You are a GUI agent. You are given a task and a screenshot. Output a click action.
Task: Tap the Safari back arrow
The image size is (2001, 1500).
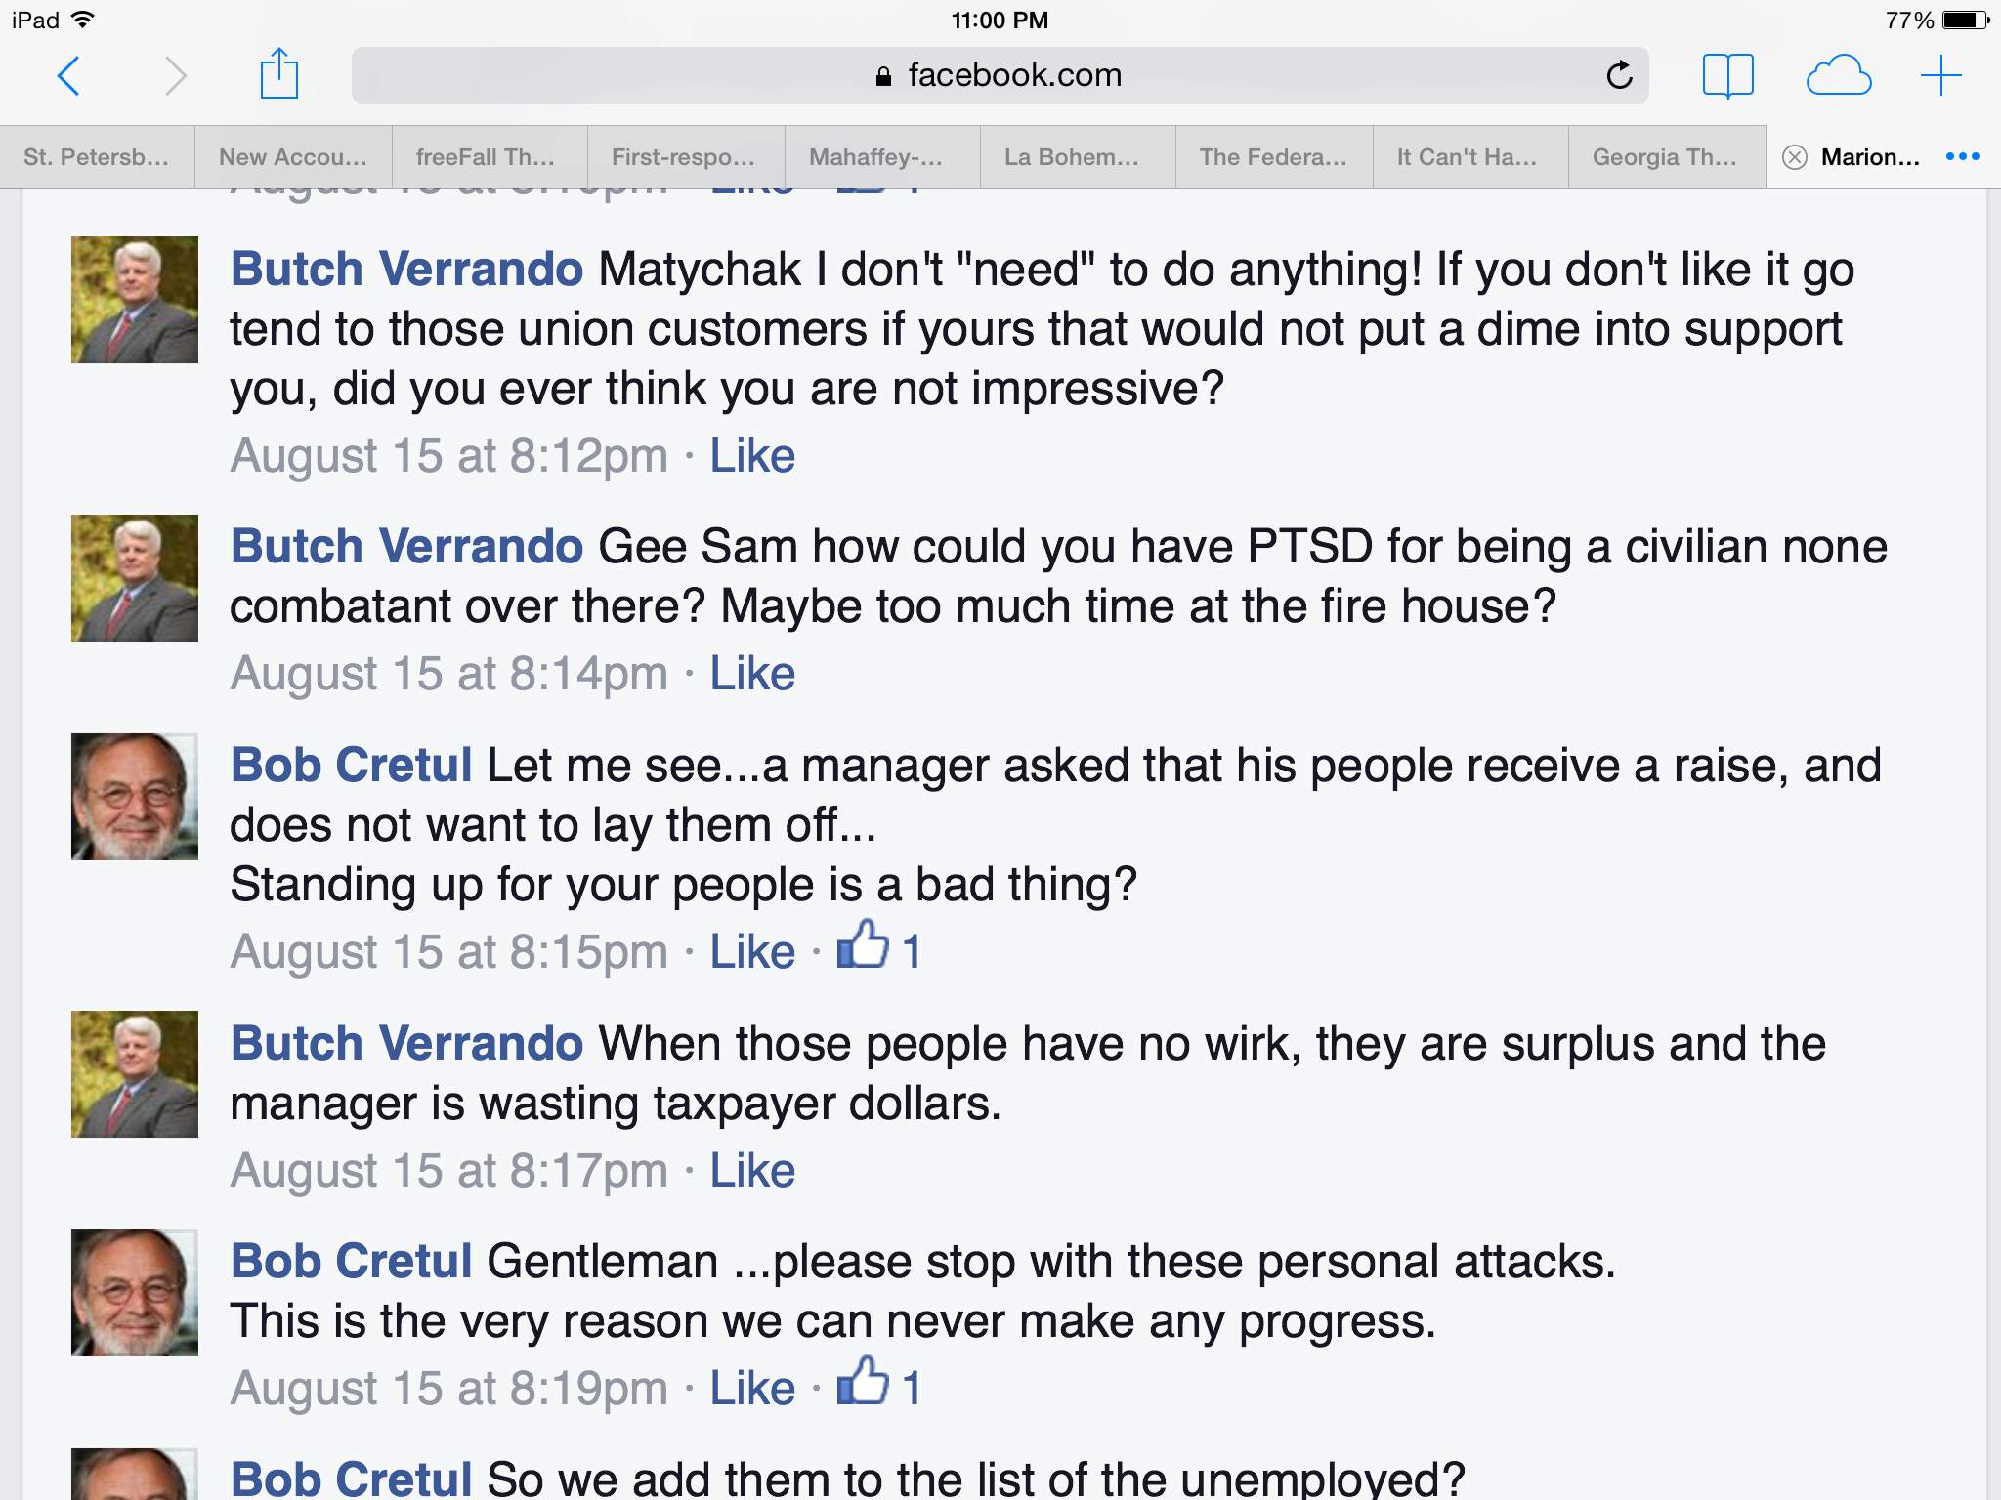pos(68,75)
